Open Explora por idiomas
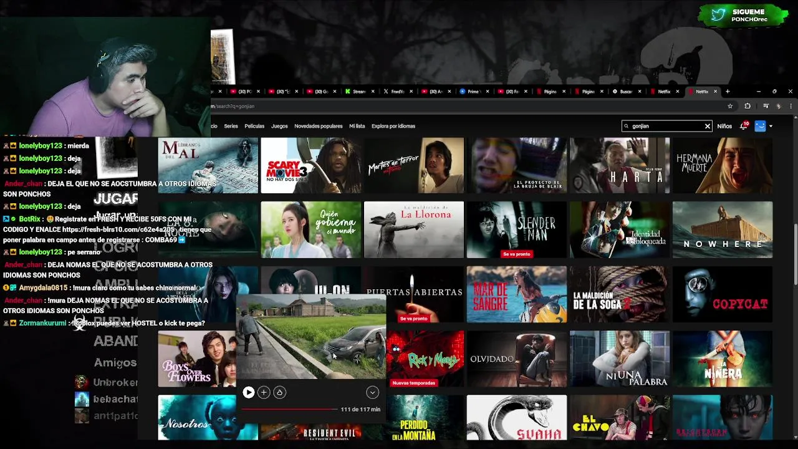This screenshot has width=798, height=449. click(x=393, y=126)
